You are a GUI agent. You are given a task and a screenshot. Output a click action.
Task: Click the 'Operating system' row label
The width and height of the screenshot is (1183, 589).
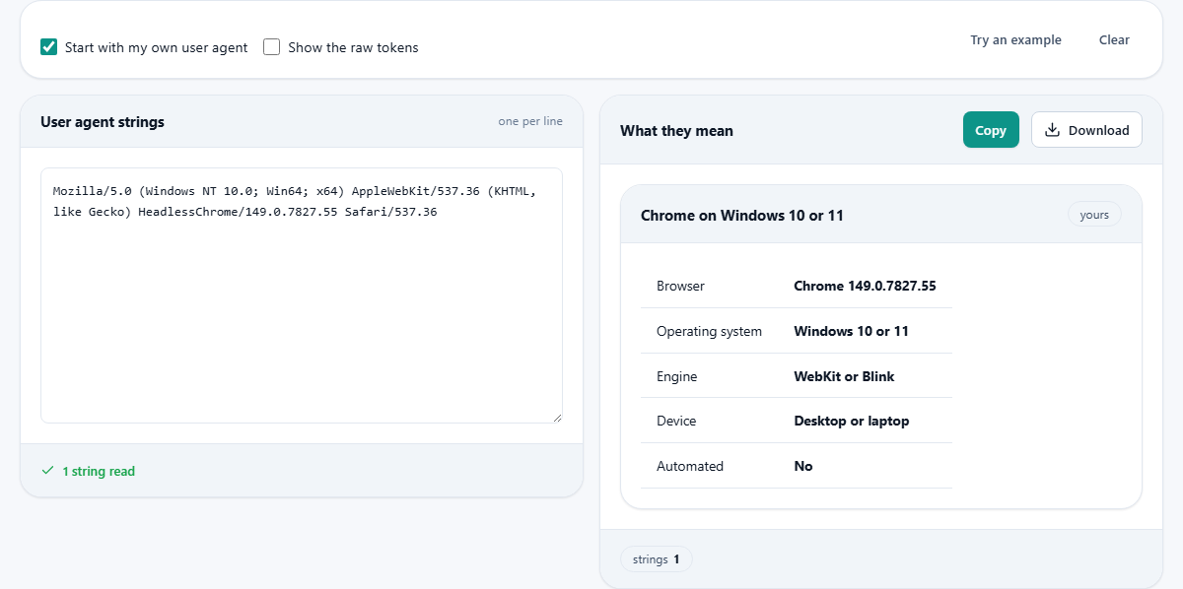(x=709, y=331)
